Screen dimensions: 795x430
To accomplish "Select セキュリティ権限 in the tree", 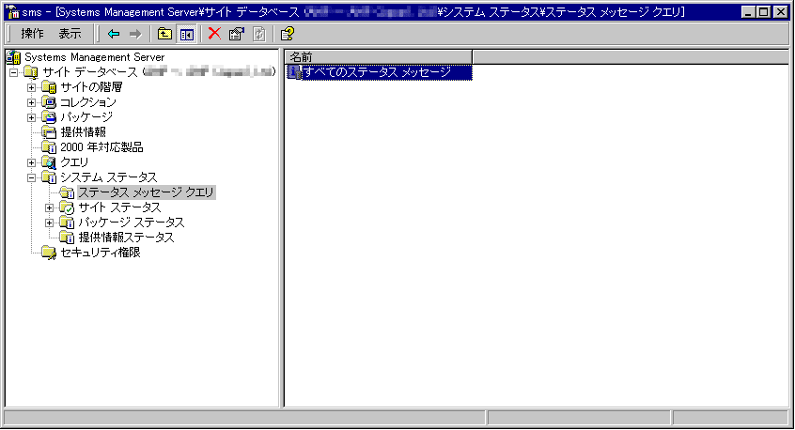I will point(101,253).
